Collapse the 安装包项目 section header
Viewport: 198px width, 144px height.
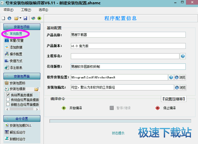point(22,27)
